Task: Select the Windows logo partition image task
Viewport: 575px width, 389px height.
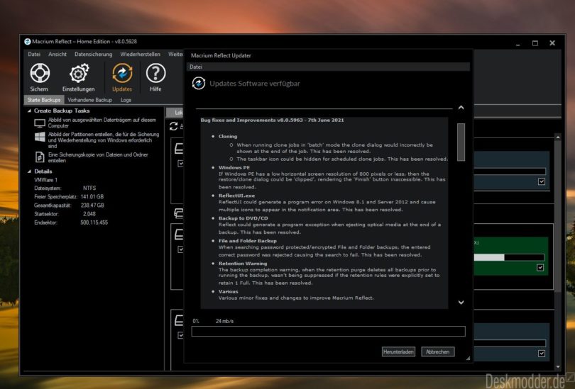Action: click(40, 137)
